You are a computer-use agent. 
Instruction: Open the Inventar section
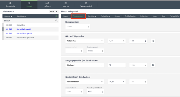point(66,5)
